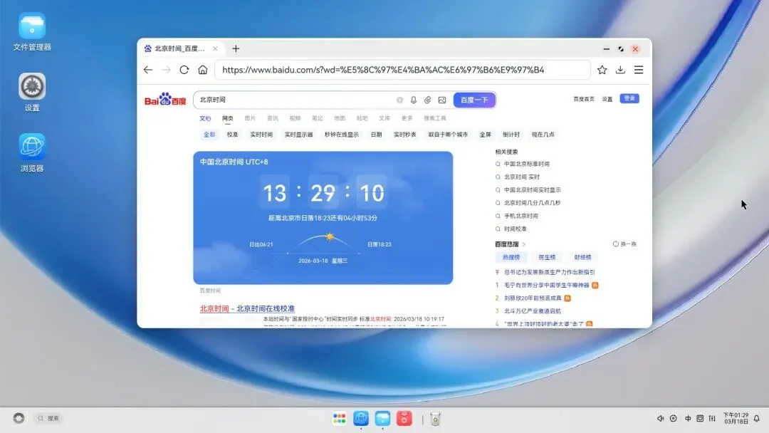Open the 浏览器 desktop icon
The image size is (769, 433).
(32, 153)
